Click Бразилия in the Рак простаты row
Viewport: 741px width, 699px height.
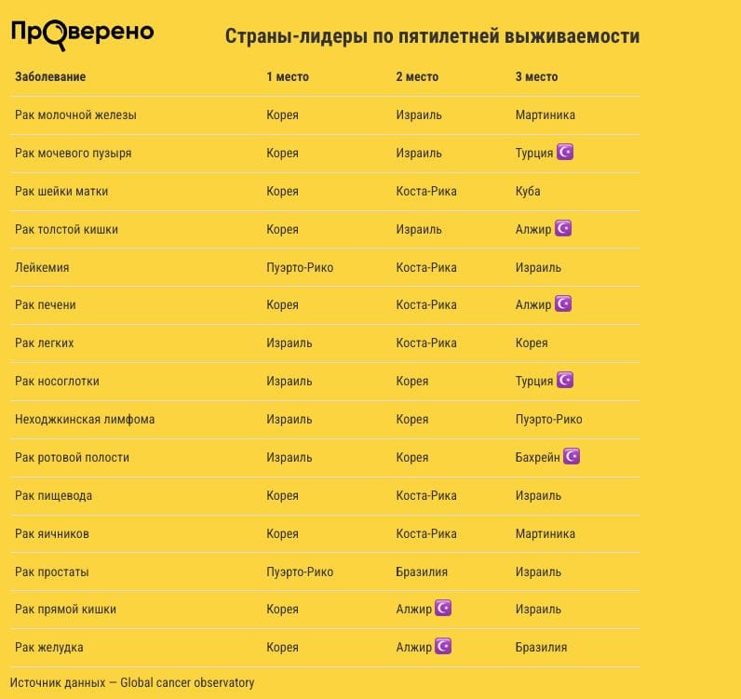(x=422, y=571)
